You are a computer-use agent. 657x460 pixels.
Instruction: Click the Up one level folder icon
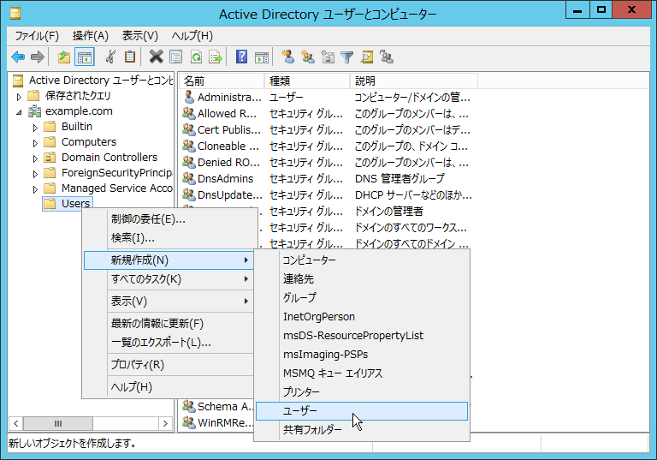(63, 57)
